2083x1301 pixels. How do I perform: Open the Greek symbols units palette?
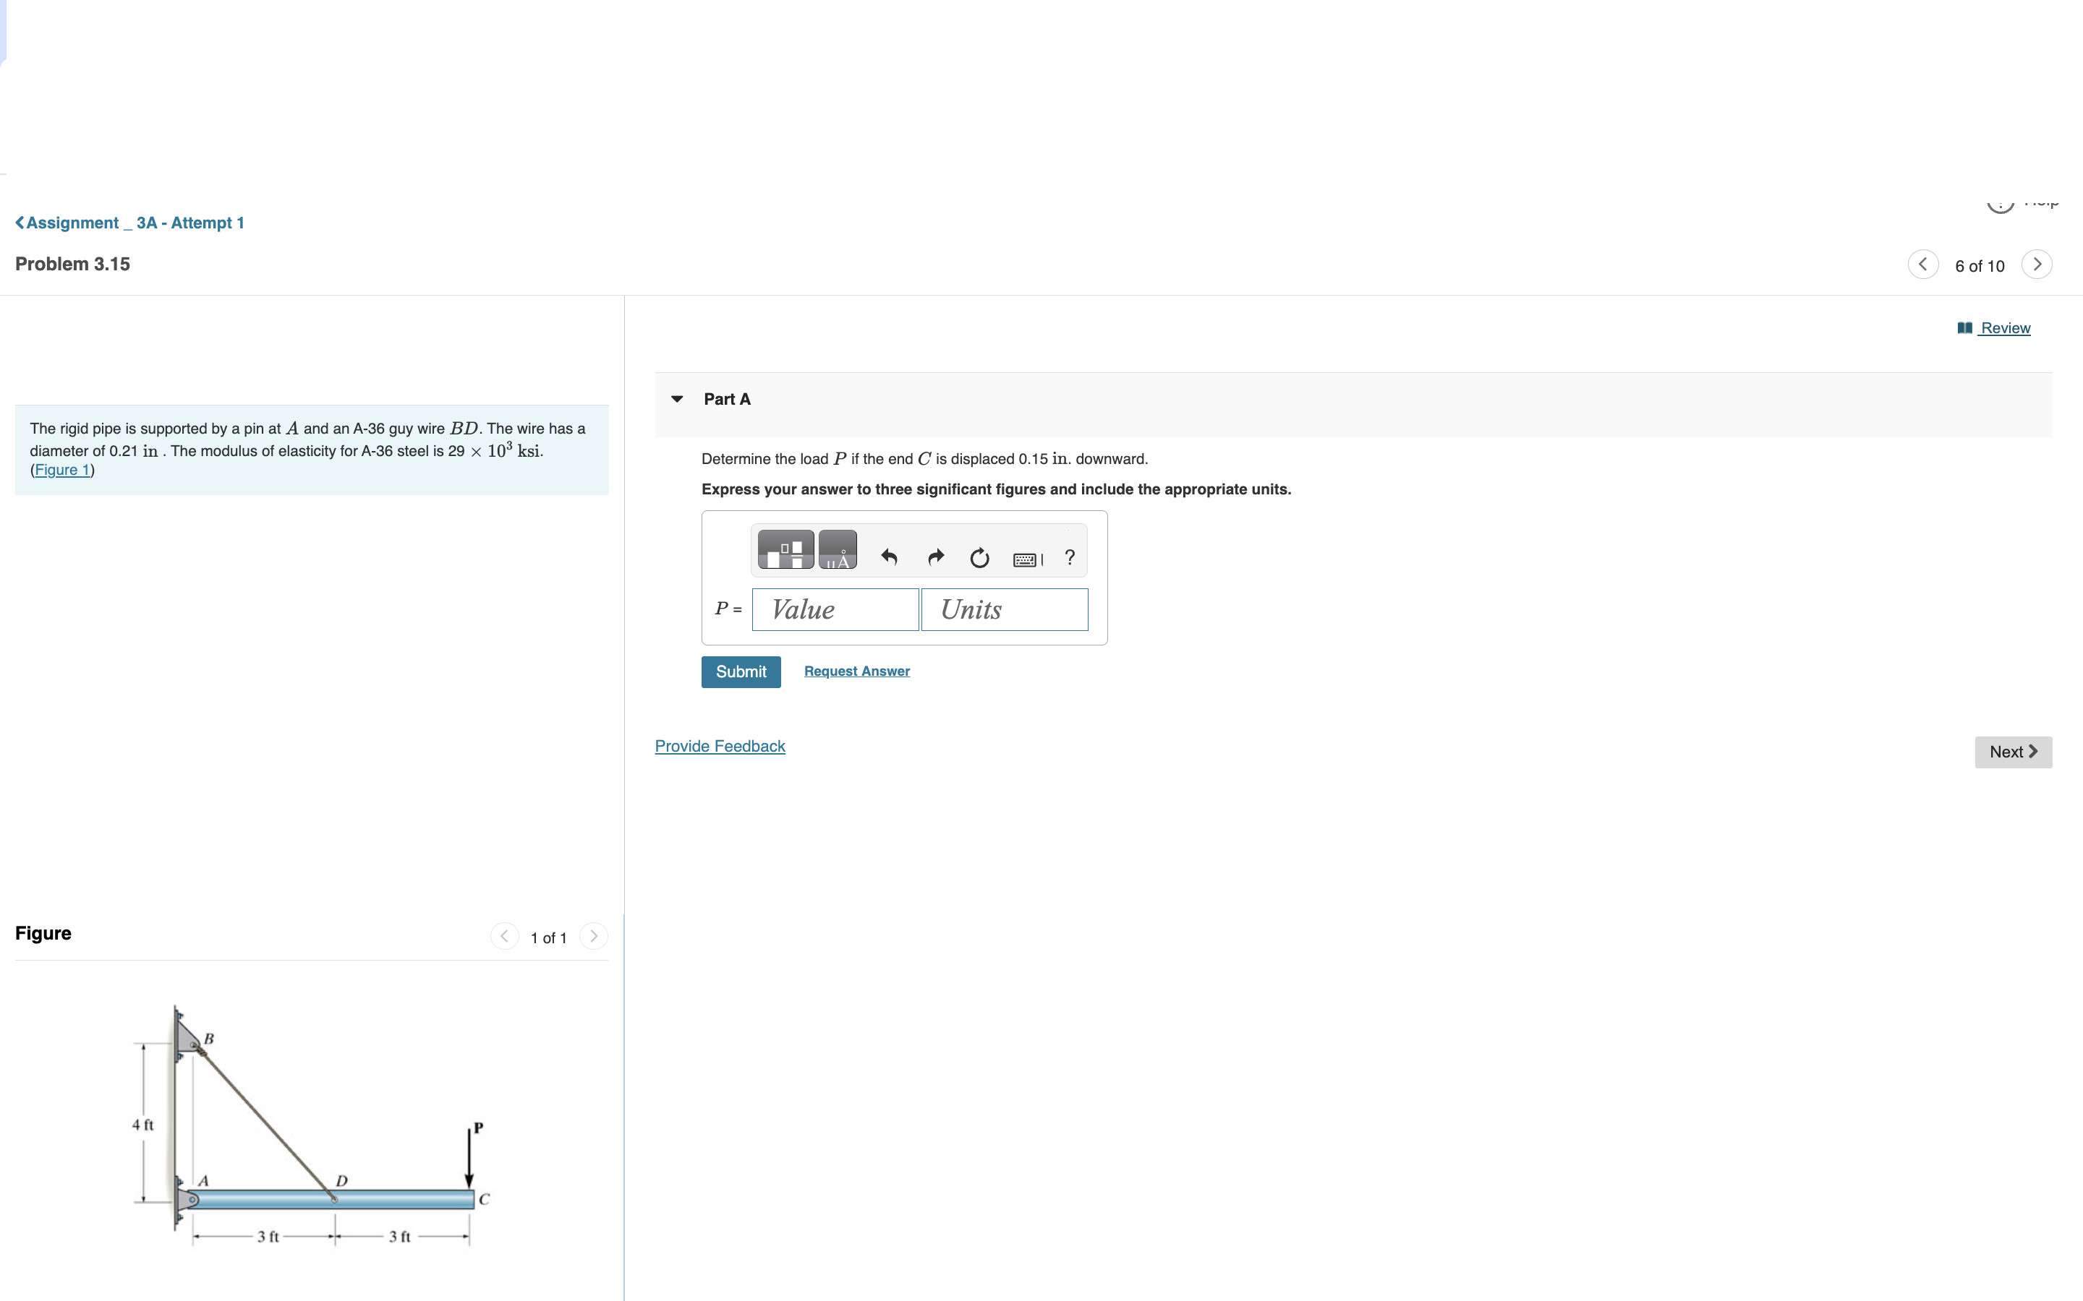tap(838, 550)
